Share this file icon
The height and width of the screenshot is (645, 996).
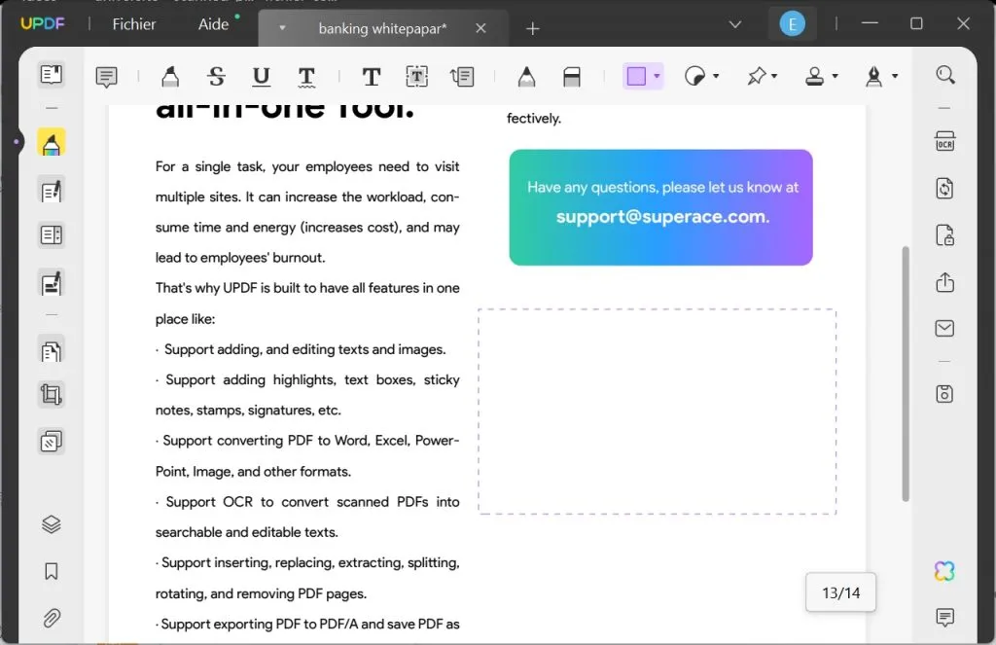pos(944,281)
